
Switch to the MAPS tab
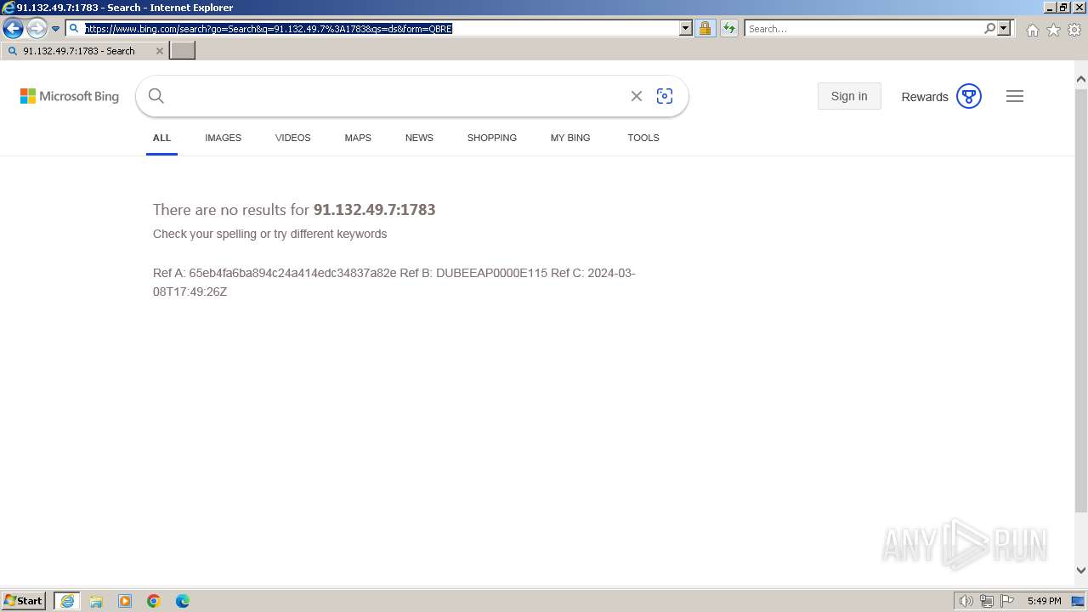point(358,138)
